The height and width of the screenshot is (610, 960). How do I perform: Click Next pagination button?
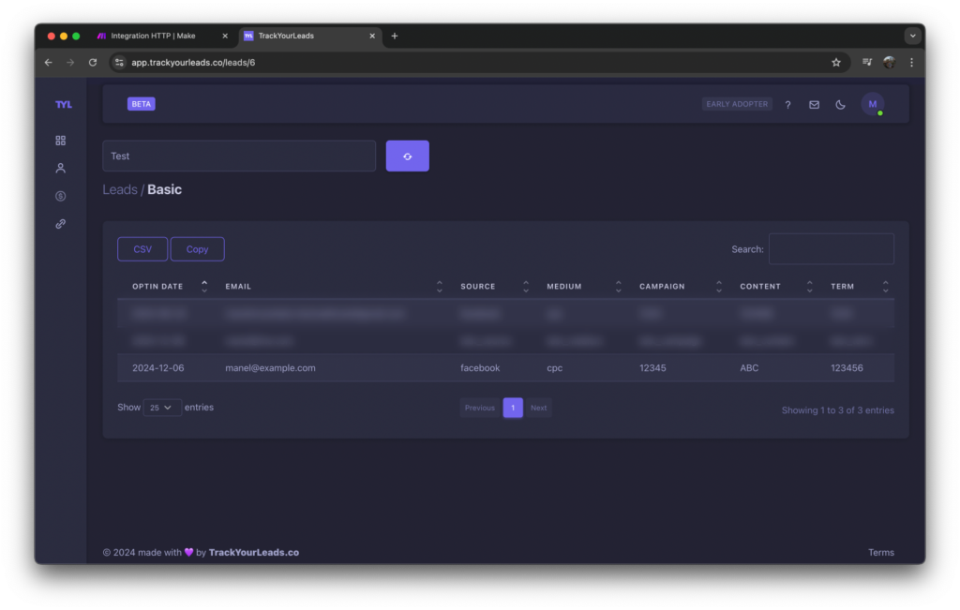pos(539,409)
